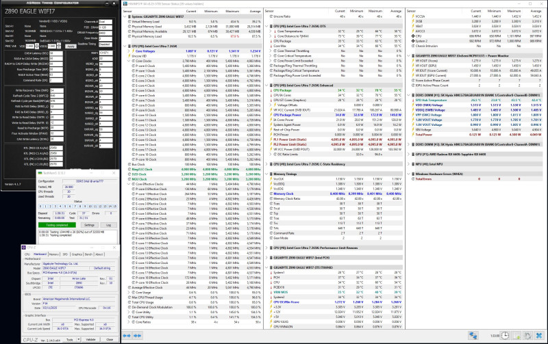
Task: Click Apply in ASRock Timing Configurator
Action: [71, 46]
